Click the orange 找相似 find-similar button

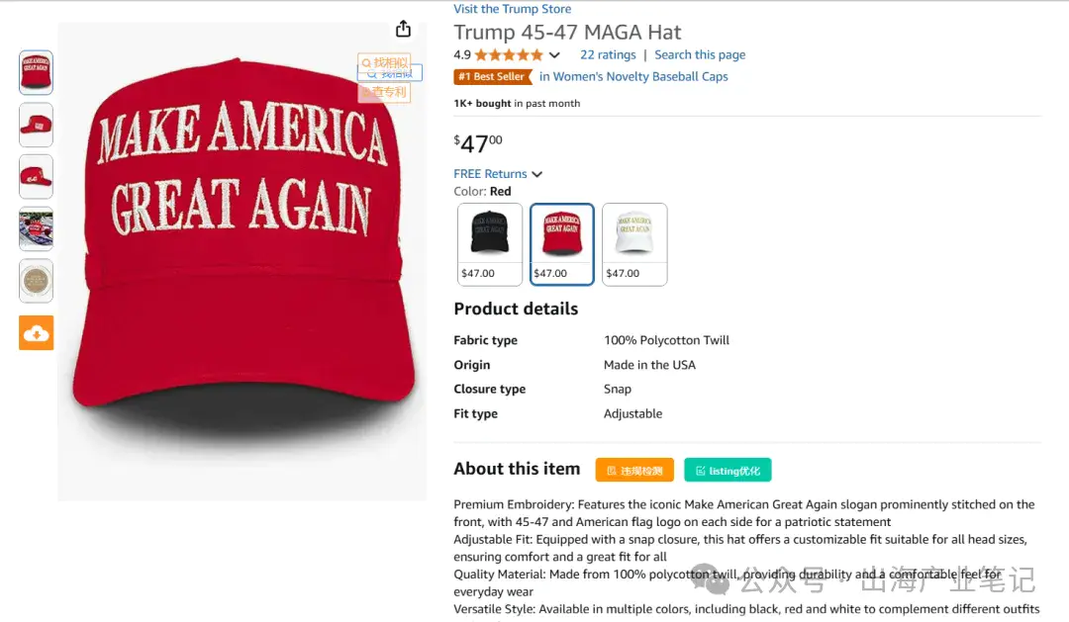click(384, 62)
